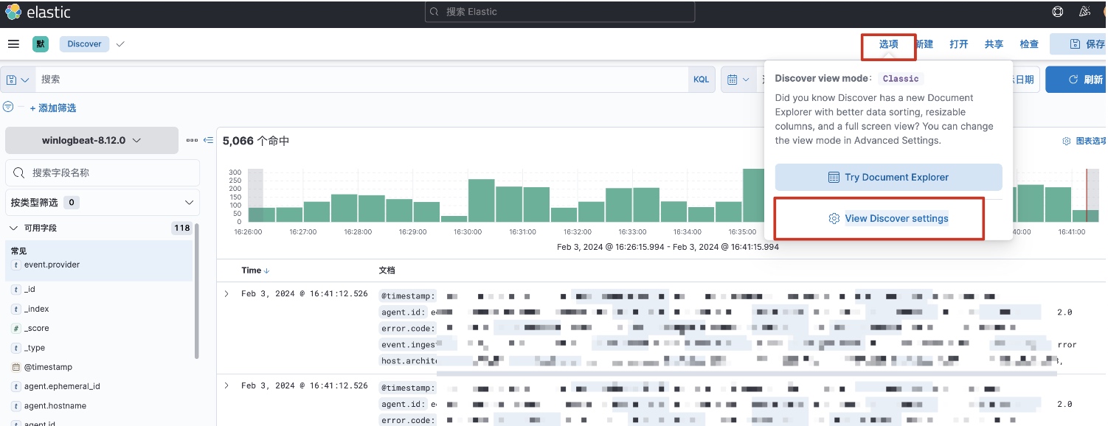The image size is (1108, 426).
Task: Open the 选项 menu
Action: (889, 44)
